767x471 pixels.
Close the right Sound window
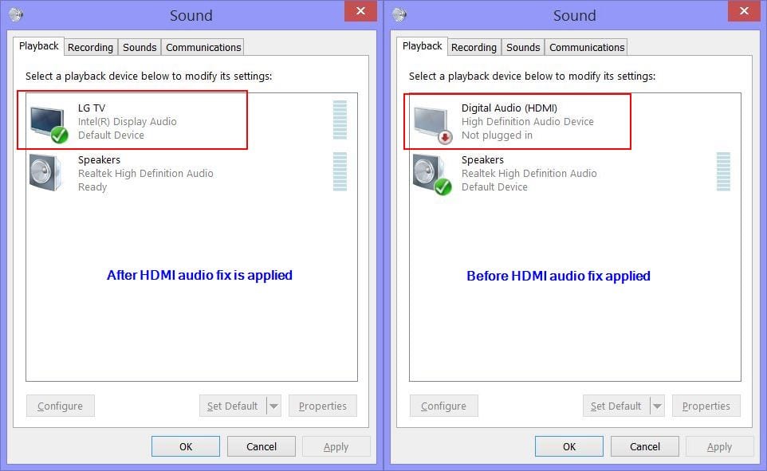pos(744,11)
